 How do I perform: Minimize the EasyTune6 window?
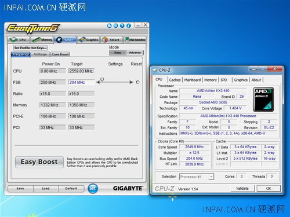[138, 25]
